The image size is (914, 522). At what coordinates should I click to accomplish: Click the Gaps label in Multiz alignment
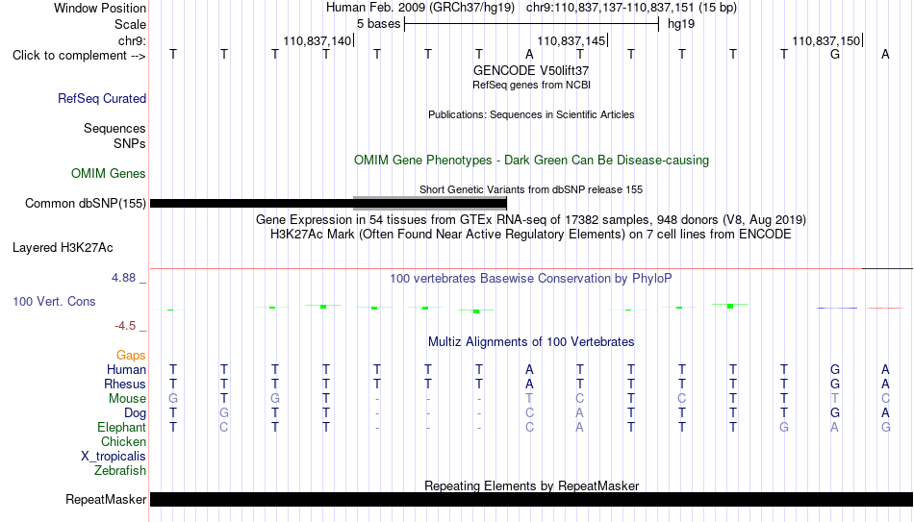131,356
